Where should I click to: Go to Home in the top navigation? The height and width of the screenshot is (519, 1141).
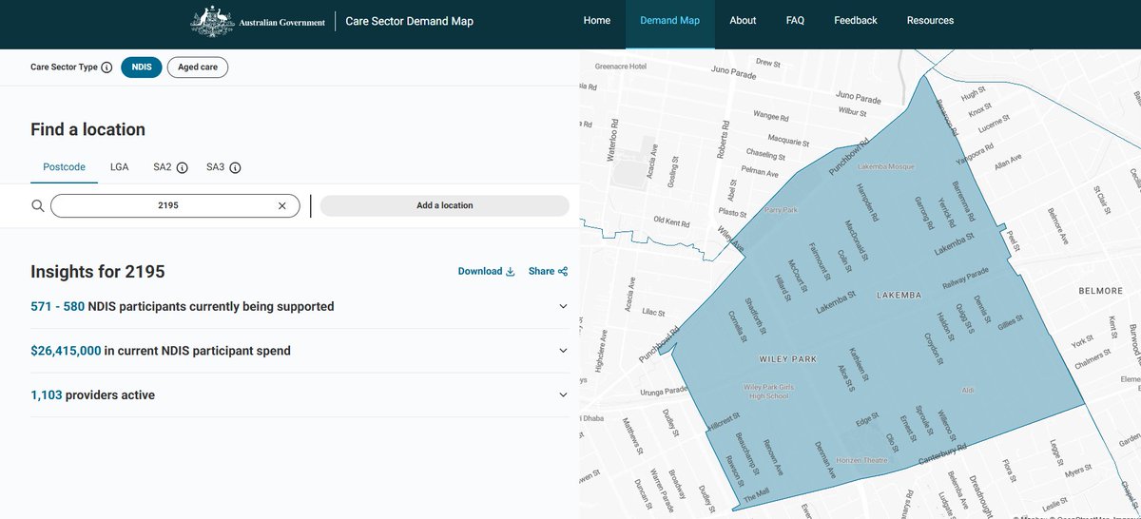(x=597, y=21)
